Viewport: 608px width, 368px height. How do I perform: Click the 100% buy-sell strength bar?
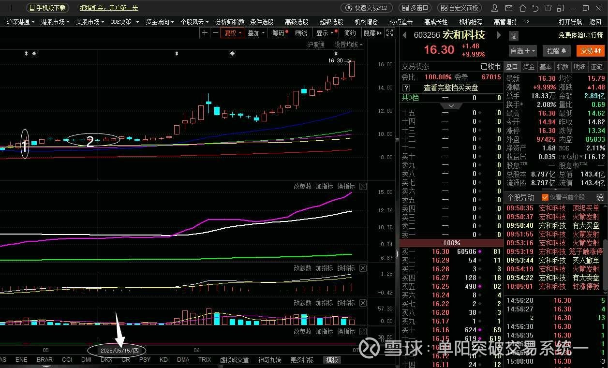(x=451, y=242)
